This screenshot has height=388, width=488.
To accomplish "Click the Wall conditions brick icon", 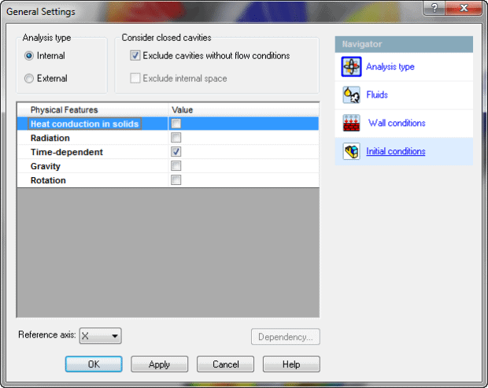I will tap(351, 123).
